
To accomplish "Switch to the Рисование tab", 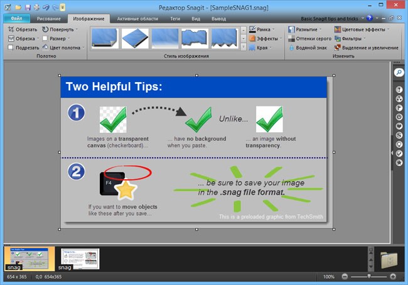I will [49, 19].
